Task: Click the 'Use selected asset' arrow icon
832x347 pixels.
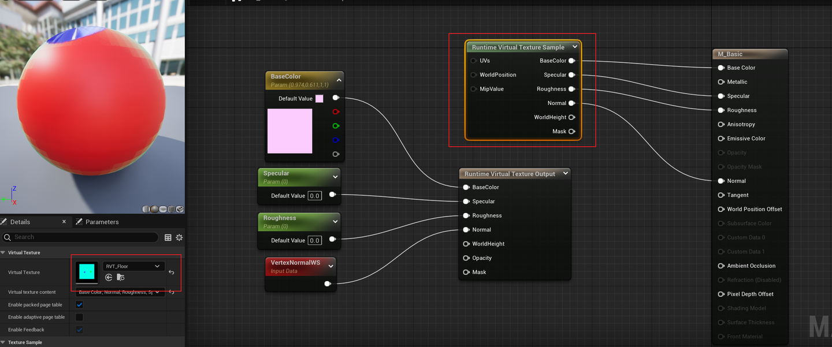Action: [x=109, y=278]
